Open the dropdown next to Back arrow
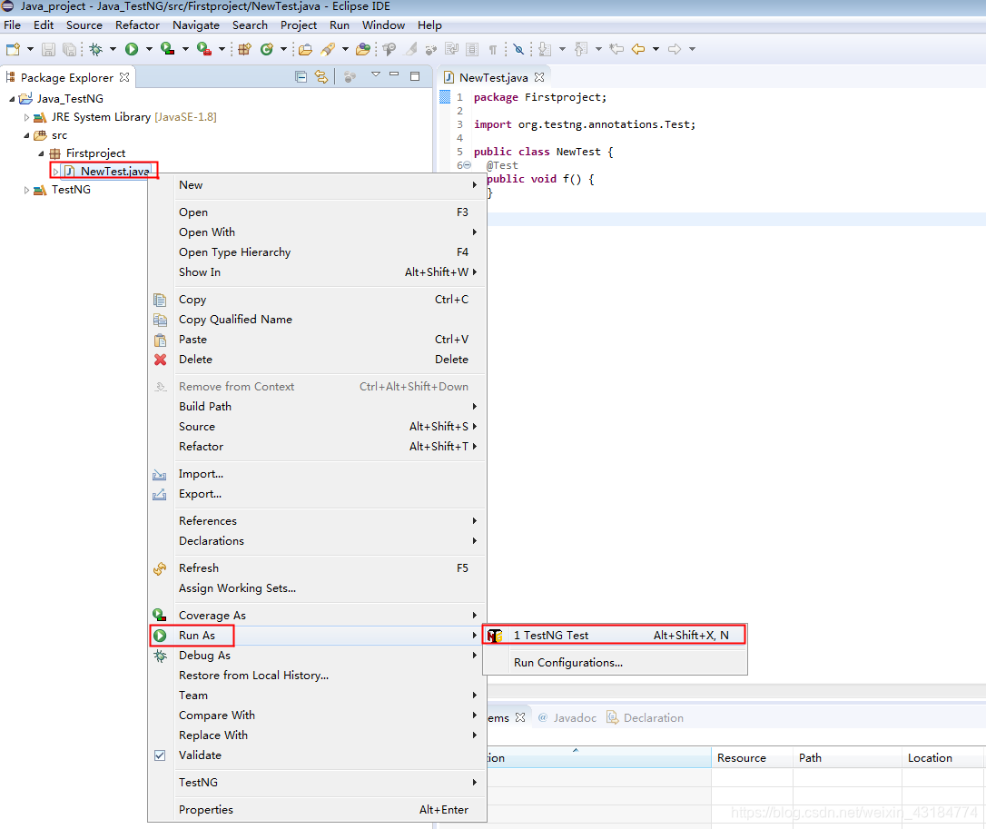Viewport: 986px width, 829px height. (x=656, y=49)
